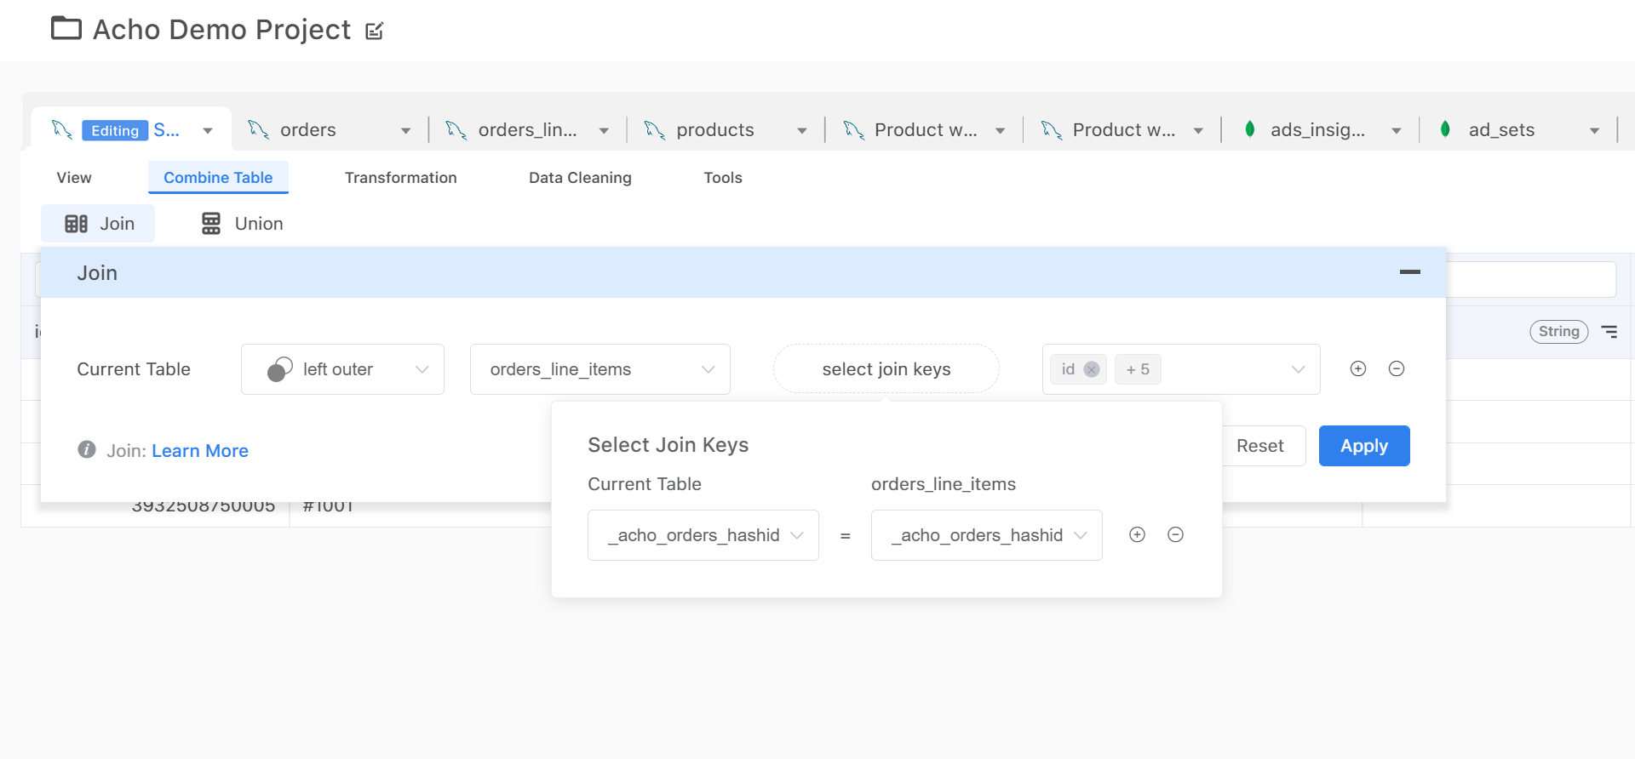Open the Data Cleaning menu
Screen dimensions: 1635x759
click(x=580, y=178)
